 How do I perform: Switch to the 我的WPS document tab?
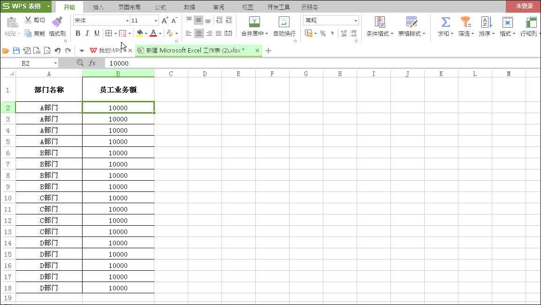[x=110, y=50]
